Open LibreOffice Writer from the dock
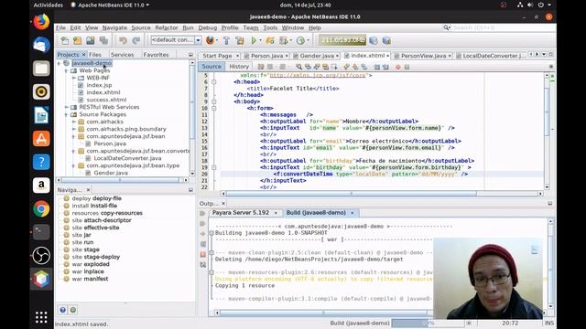Viewport: 586px width, 329px height. coord(41,115)
